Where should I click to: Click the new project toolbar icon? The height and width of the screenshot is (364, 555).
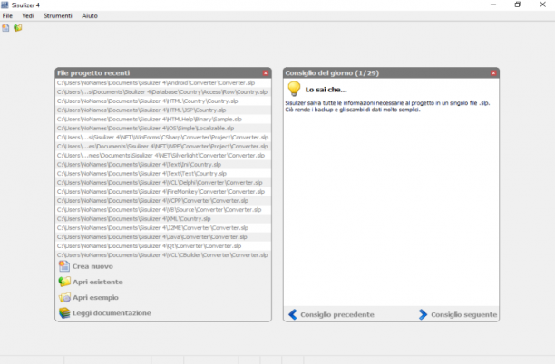(x=5, y=28)
